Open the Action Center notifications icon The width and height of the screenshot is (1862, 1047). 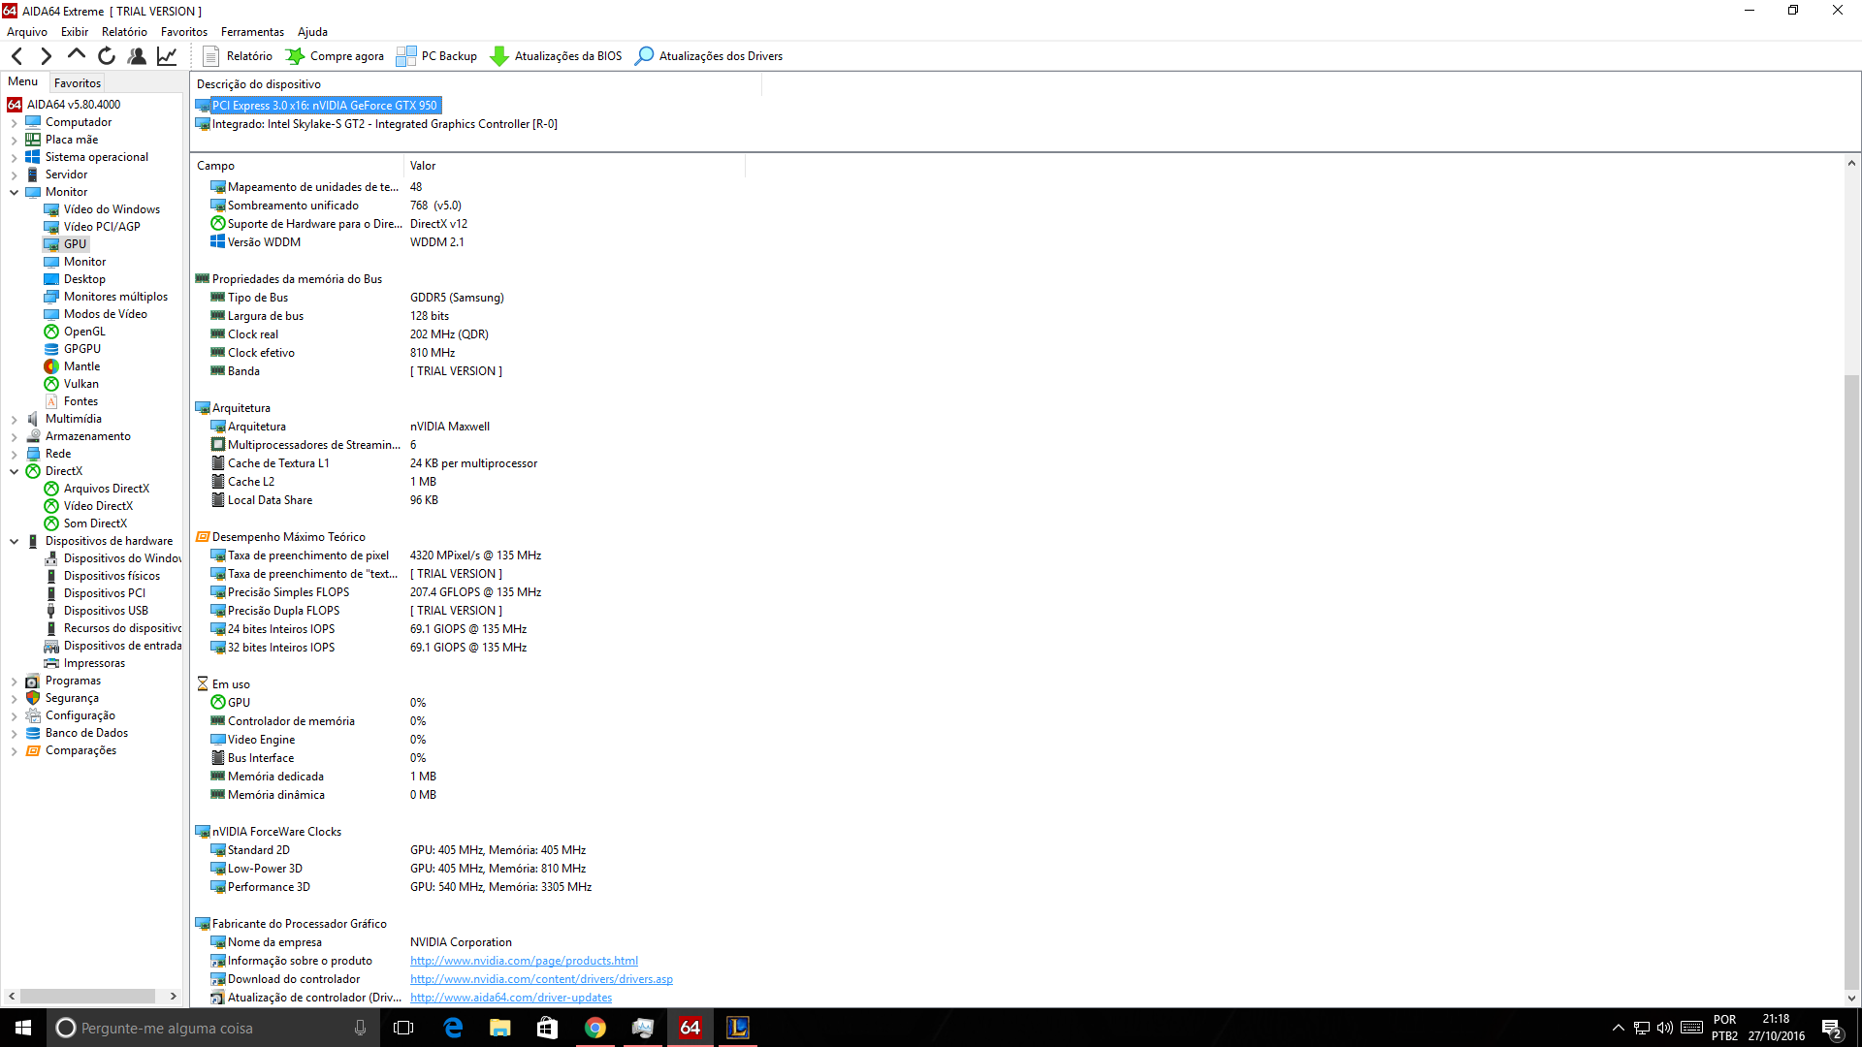[1832, 1029]
